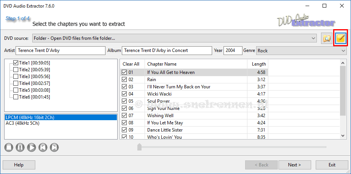Screen dimensions: 351x174
Task: Click the edit tags pencil icon
Action: point(341,38)
